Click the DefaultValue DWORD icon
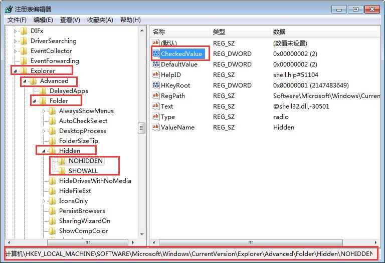Image resolution: width=385 pixels, height=263 pixels. [x=156, y=64]
